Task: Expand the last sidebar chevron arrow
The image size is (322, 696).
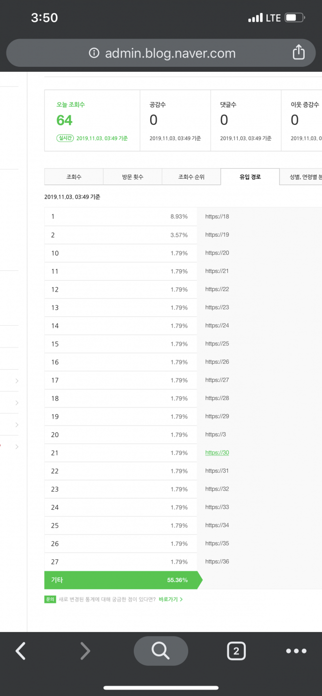Action: click(17, 447)
